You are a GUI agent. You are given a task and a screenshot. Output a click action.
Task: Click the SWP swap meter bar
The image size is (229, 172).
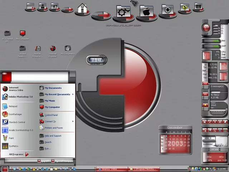tap(211, 46)
